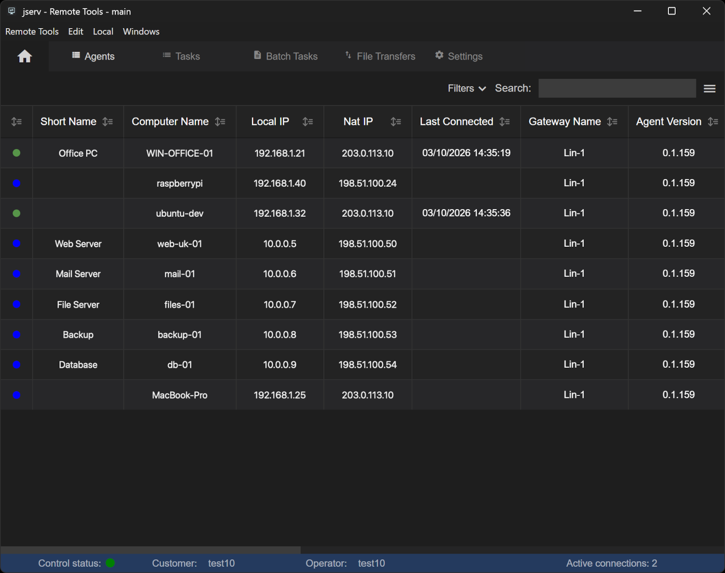This screenshot has height=573, width=725.
Task: Click the Short Name cell 'Database'
Action: point(78,365)
